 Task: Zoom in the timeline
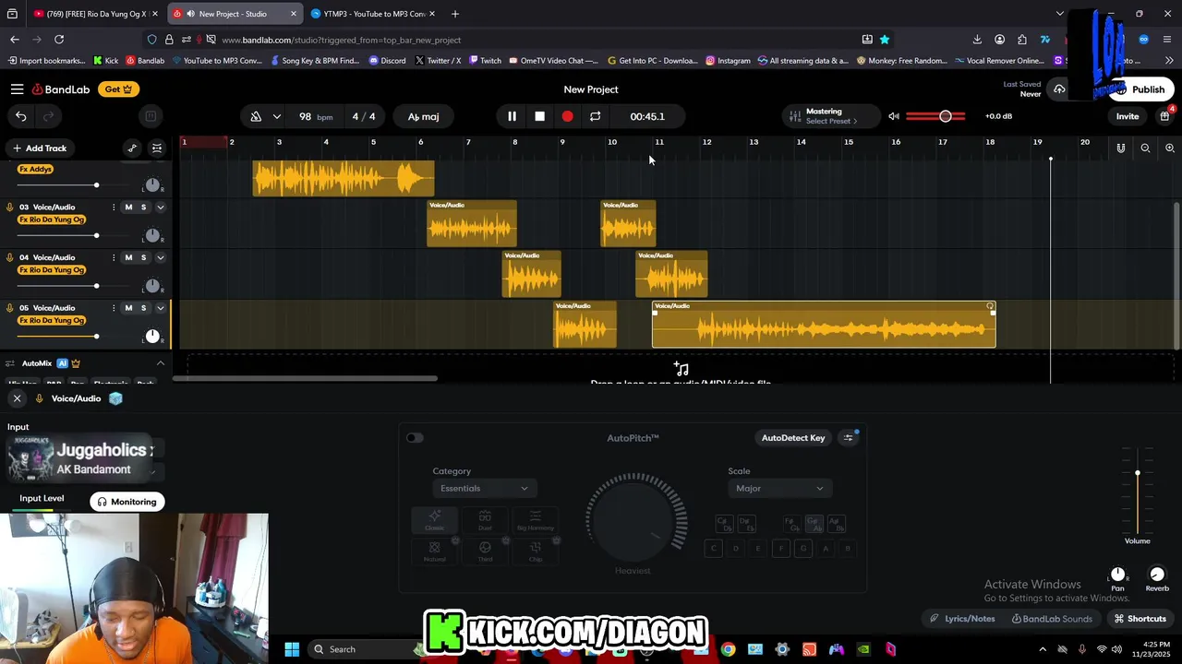1170,148
